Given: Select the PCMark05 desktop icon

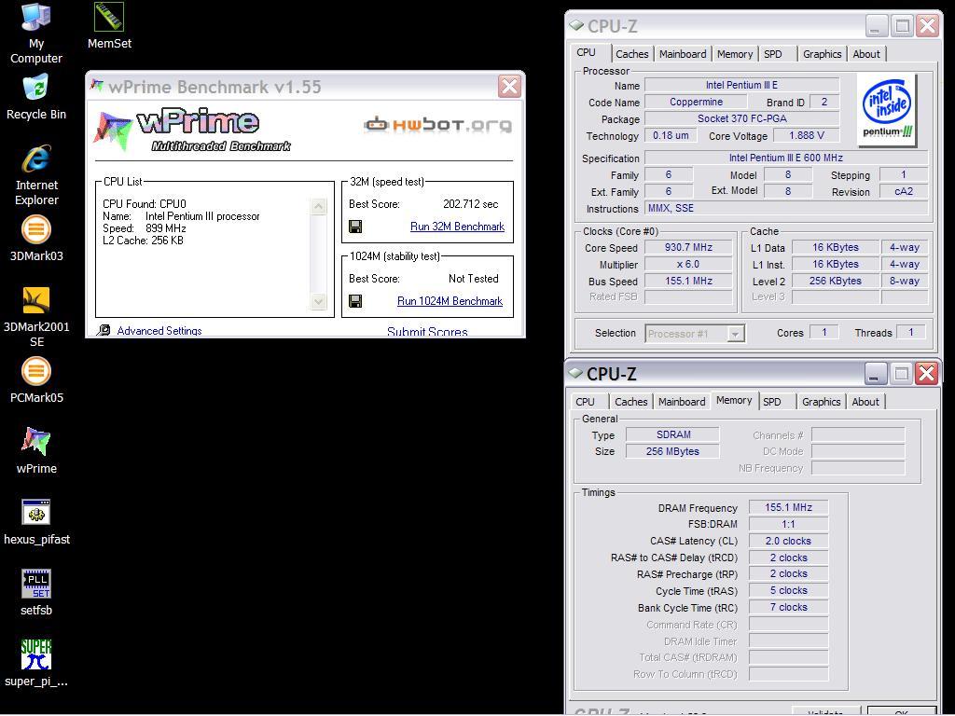Looking at the screenshot, I should (36, 380).
